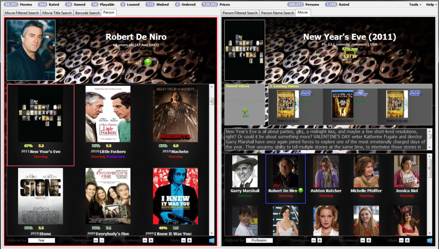The image size is (439, 249).
Task: Select the Movie tab in right panel
Action: [x=302, y=13]
